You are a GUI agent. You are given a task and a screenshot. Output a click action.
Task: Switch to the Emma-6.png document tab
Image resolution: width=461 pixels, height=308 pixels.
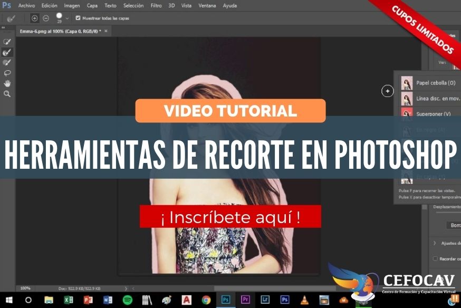61,31
